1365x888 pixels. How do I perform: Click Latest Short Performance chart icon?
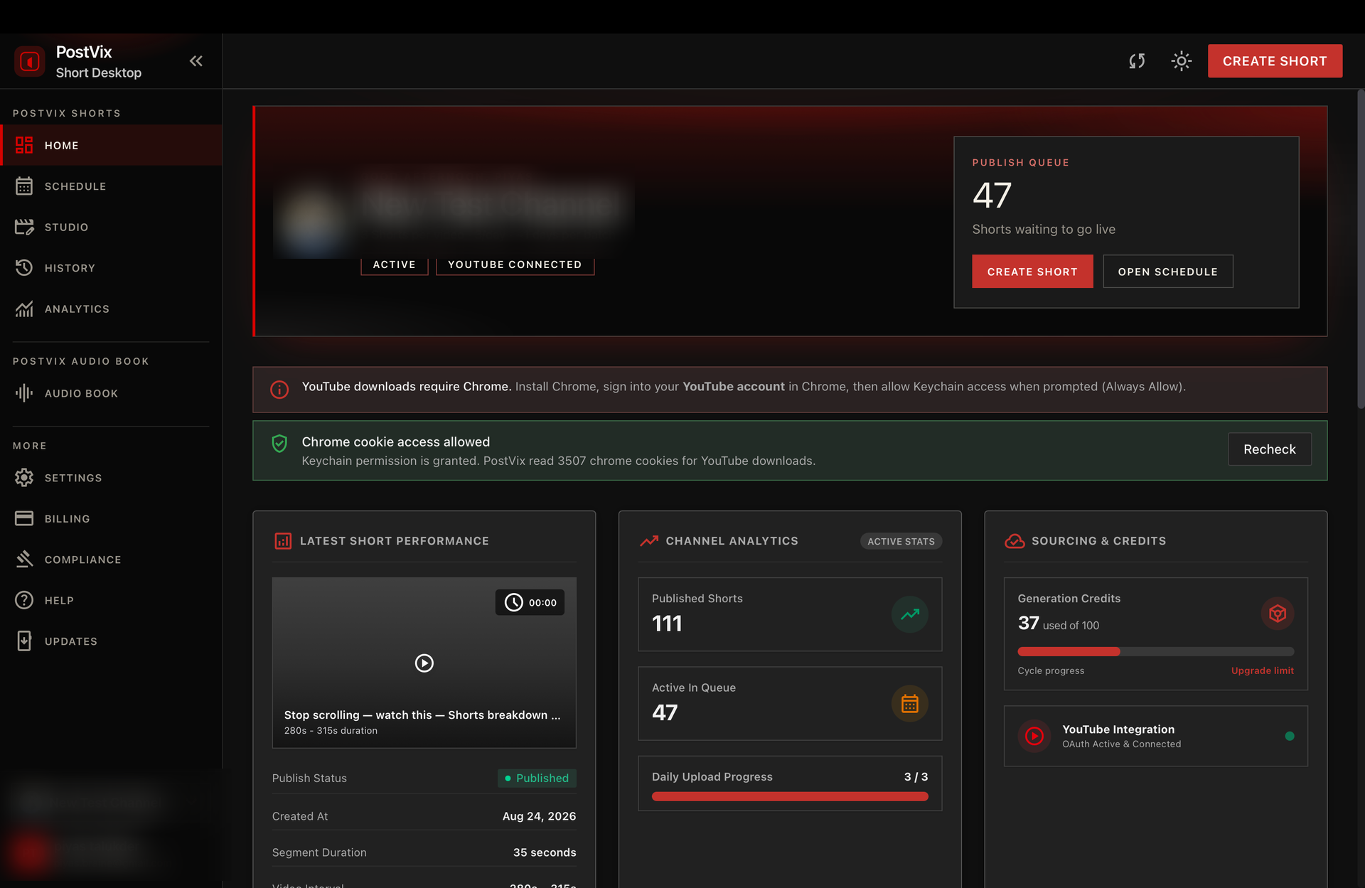pos(283,541)
